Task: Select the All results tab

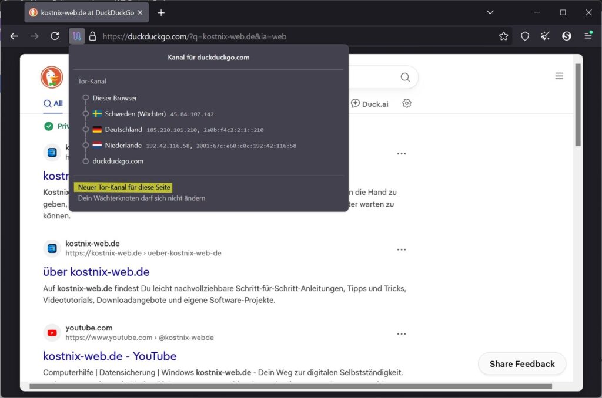Action: 53,103
